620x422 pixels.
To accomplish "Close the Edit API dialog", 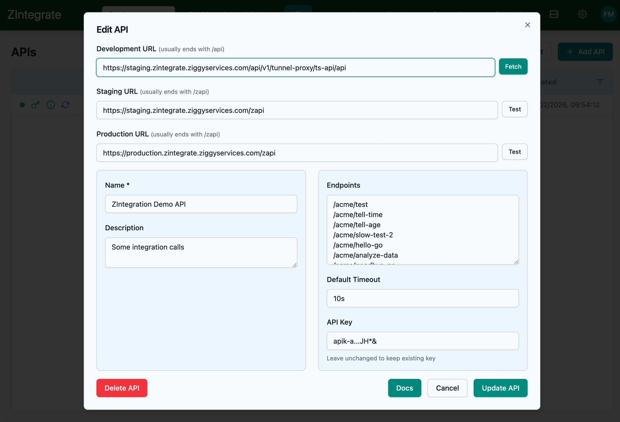I will pyautogui.click(x=527, y=25).
